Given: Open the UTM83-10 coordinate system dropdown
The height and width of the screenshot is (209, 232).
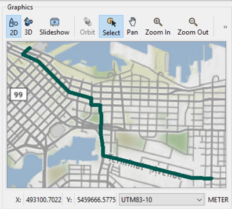Looking at the screenshot, I should pyautogui.click(x=162, y=200).
